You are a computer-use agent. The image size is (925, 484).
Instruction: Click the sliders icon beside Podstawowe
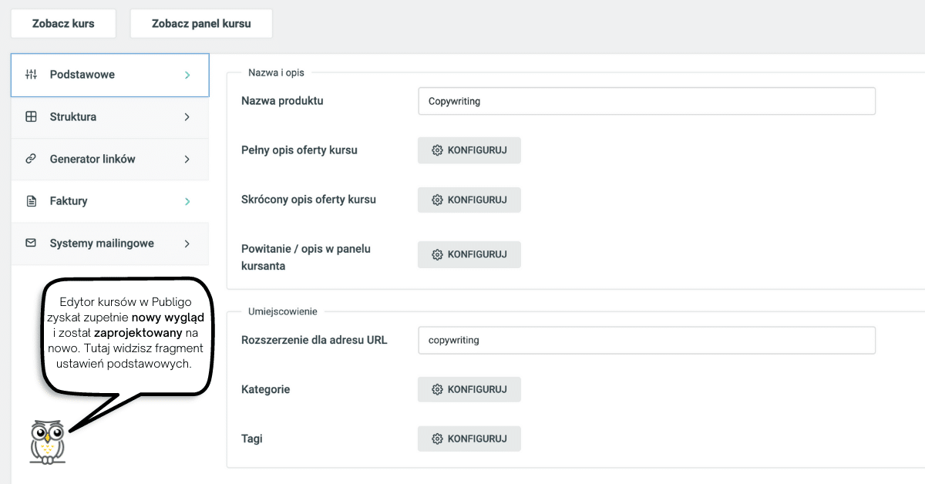point(31,75)
